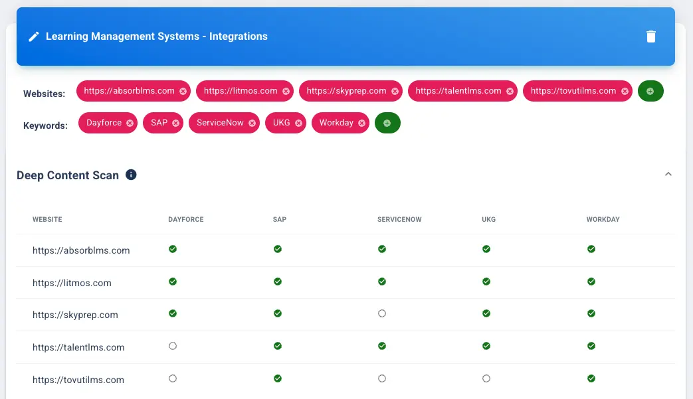
Task: Open the https://litmos.com row link
Action: click(x=72, y=283)
